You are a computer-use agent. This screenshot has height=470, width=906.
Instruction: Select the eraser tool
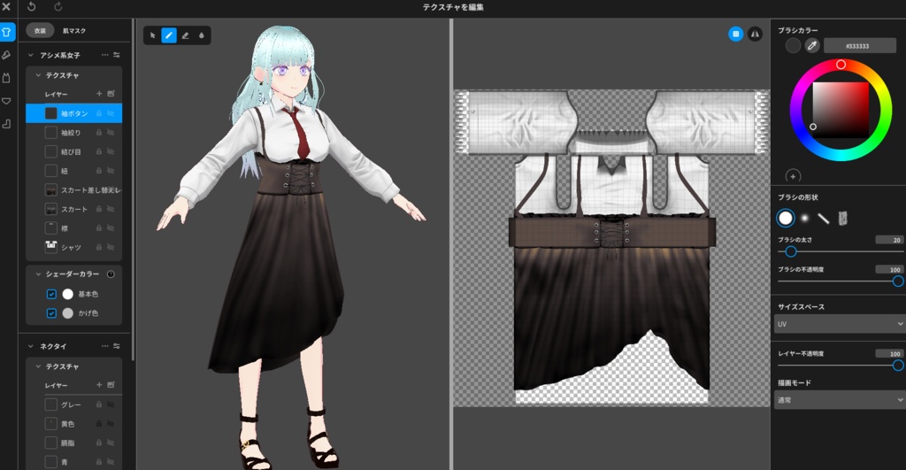click(185, 35)
